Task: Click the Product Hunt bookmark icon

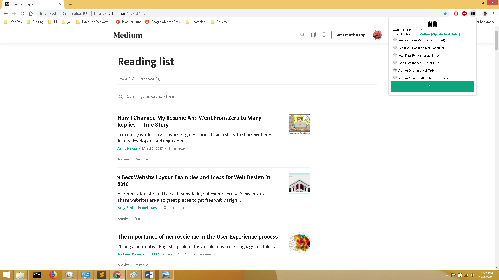Action: [x=118, y=22]
